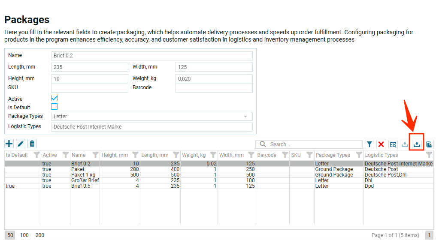Click the grid Search input field
This screenshot has height=240, width=436.
(313, 144)
